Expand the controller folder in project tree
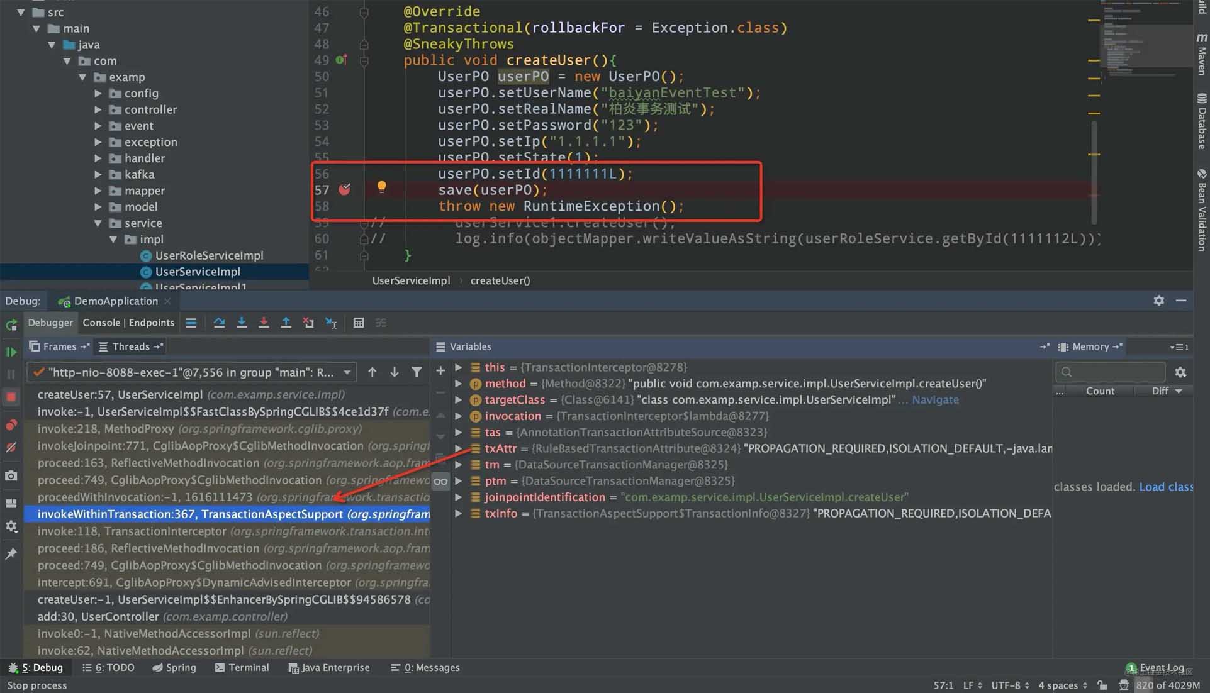The height and width of the screenshot is (693, 1210). pos(98,109)
